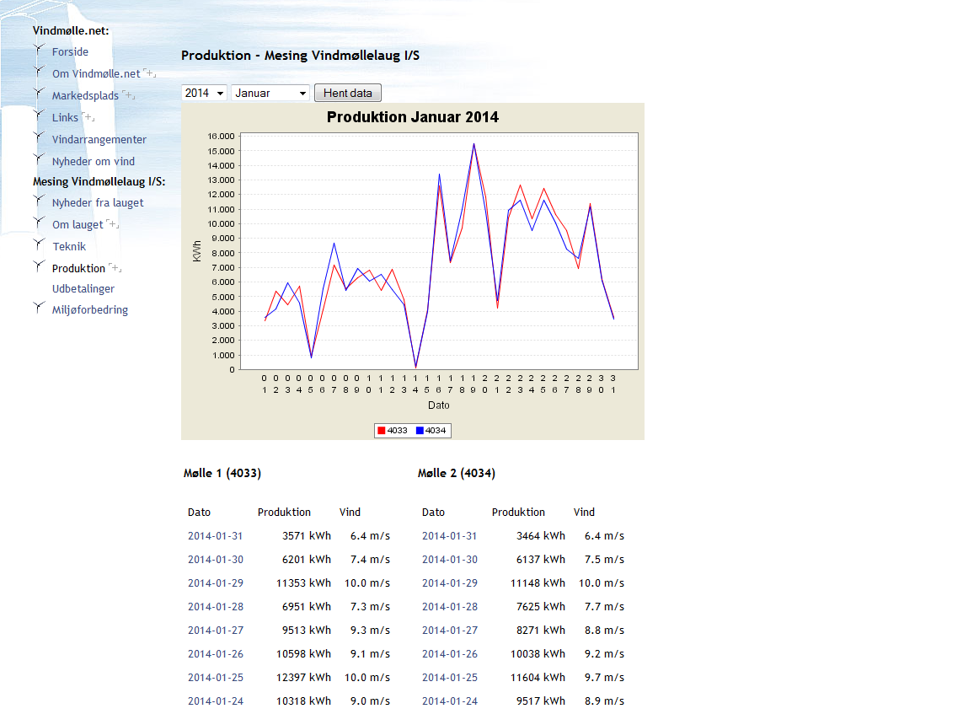Screen dimensions: 963x714
Task: Expand the Produktion submenu plus icon
Action: pos(115,268)
